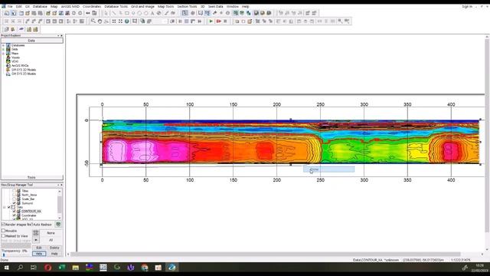
Task: Click the Tools bar in Project Explorer
Action: pos(32,177)
